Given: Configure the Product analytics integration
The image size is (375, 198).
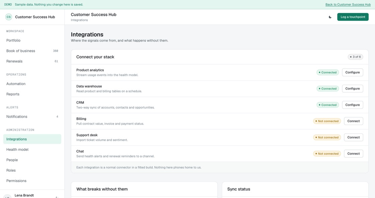Looking at the screenshot, I should 353,72.
